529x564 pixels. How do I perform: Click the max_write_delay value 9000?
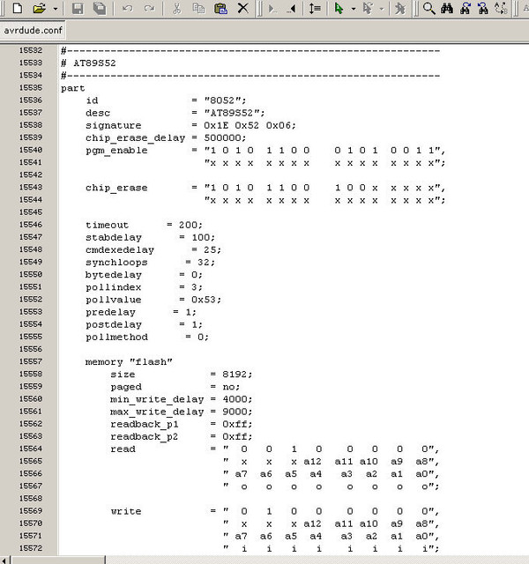[x=237, y=412]
